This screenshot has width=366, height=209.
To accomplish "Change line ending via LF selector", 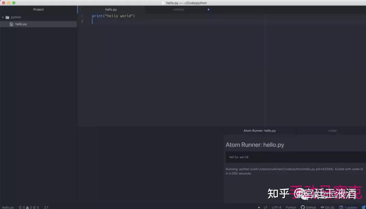I will point(265,207).
